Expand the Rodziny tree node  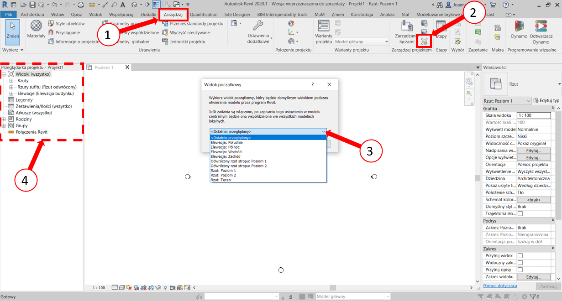[x=4, y=119]
